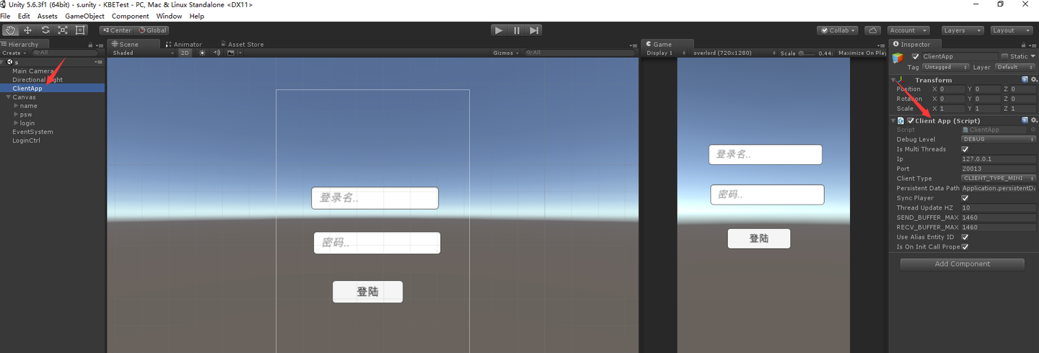1039x353 pixels.
Task: Collapse the Canvas hierarchy item
Action: tap(8, 97)
